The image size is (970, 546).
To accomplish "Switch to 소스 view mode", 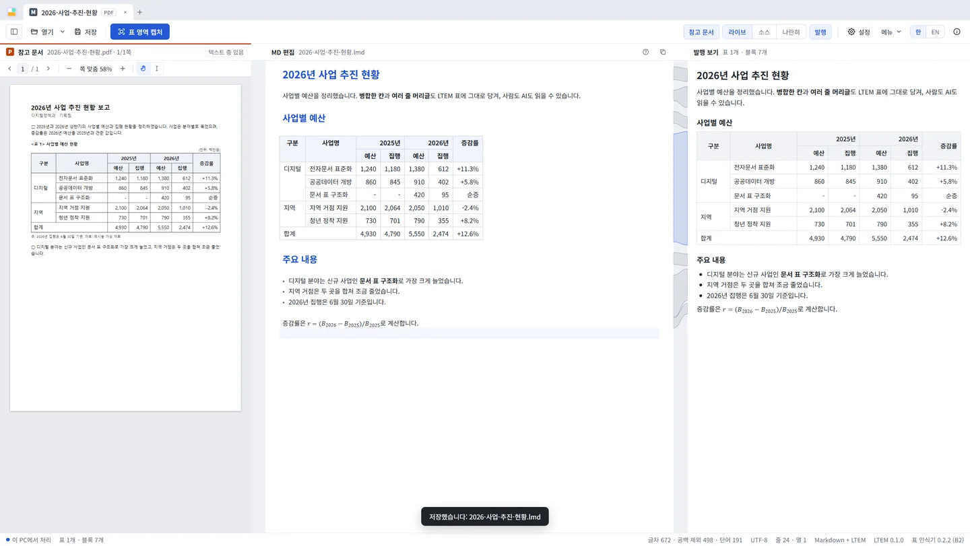I will click(x=764, y=32).
